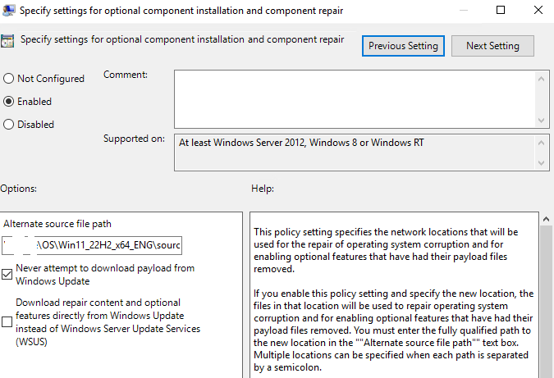554x378 pixels.
Task: Close the policy settings window
Action: click(538, 10)
